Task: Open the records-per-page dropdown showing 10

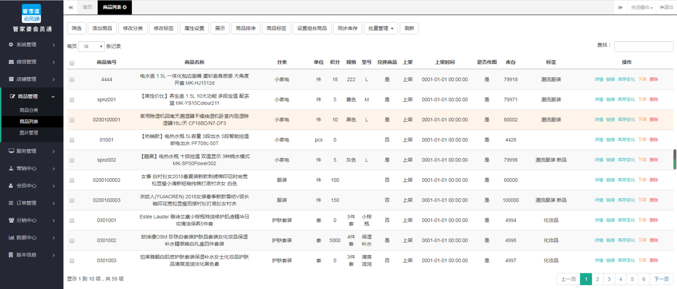Action: pos(91,46)
